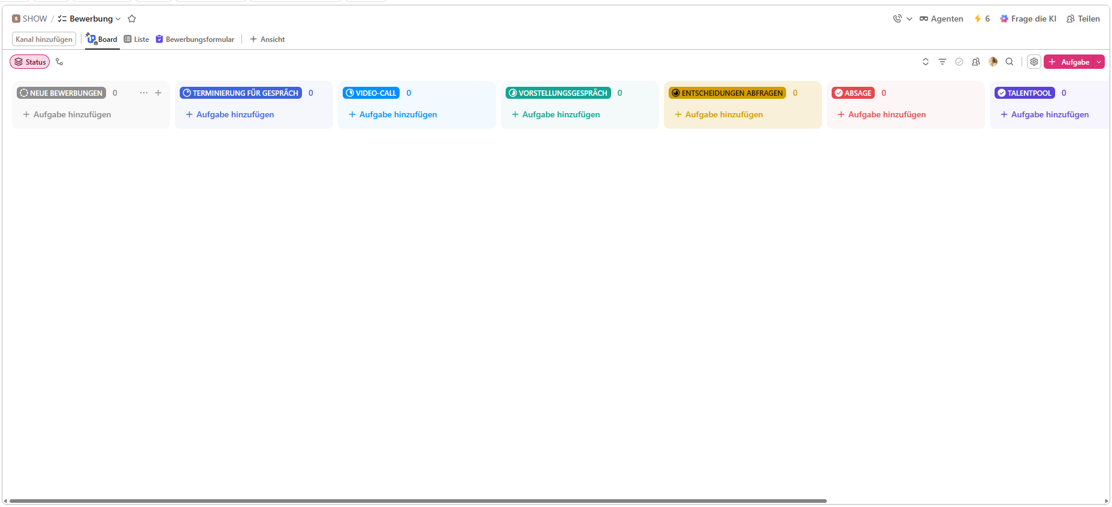
Task: Star the Bewerbung list as favorite
Action: pos(132,19)
